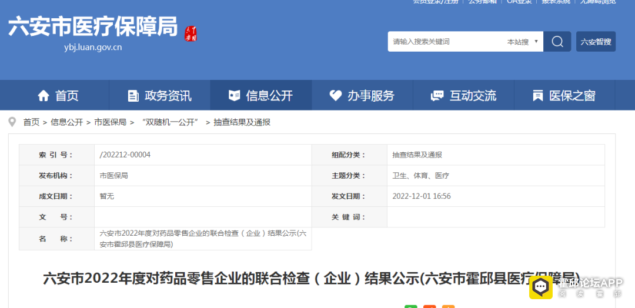Click the bold article headline text
Viewport: 635px width, 308px height.
(311, 279)
